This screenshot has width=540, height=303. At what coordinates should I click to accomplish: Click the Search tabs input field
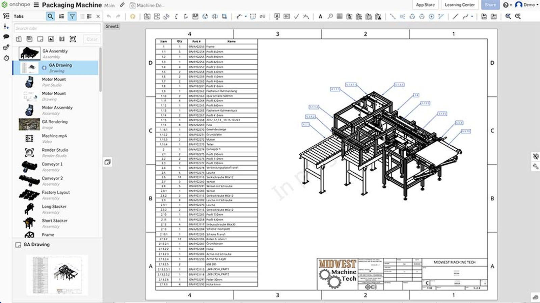(57, 28)
